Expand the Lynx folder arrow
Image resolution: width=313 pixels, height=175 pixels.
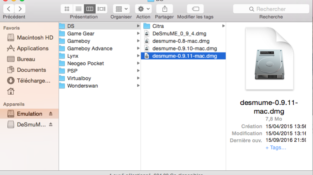[138, 55]
